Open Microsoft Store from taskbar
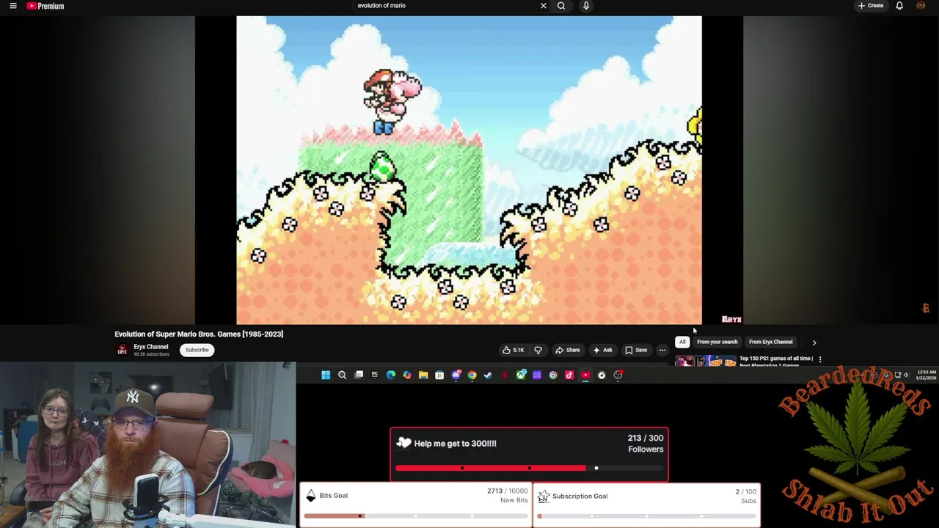This screenshot has width=939, height=528. point(439,375)
